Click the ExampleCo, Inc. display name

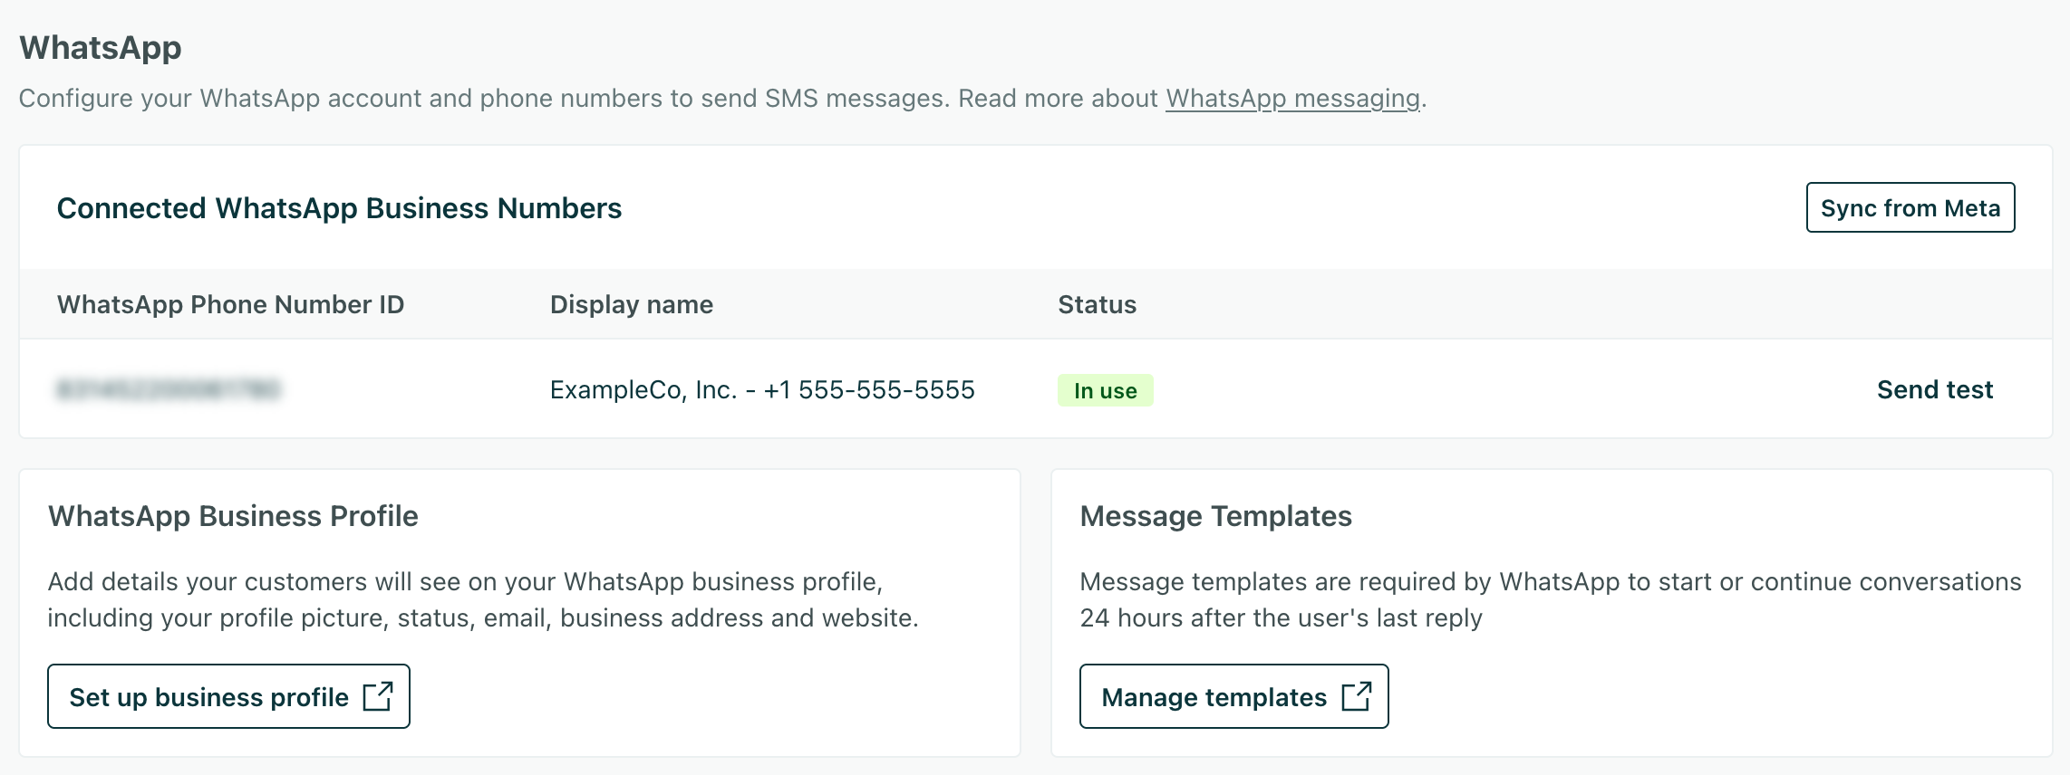tap(764, 389)
